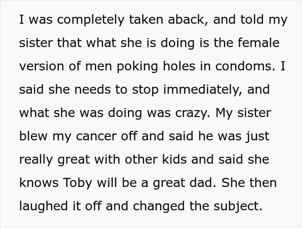Click on the word "blew"
The width and height of the screenshot is (302, 228).
[x=33, y=136]
